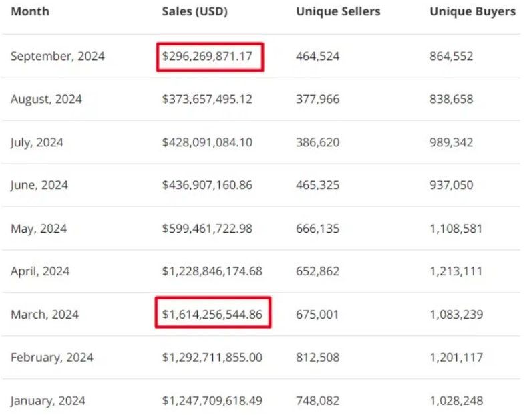Click the June, 2024 row label

39,185
